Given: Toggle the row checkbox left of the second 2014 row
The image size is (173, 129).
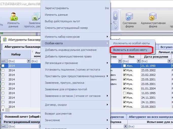Looking at the screenshot, I should point(3,70).
